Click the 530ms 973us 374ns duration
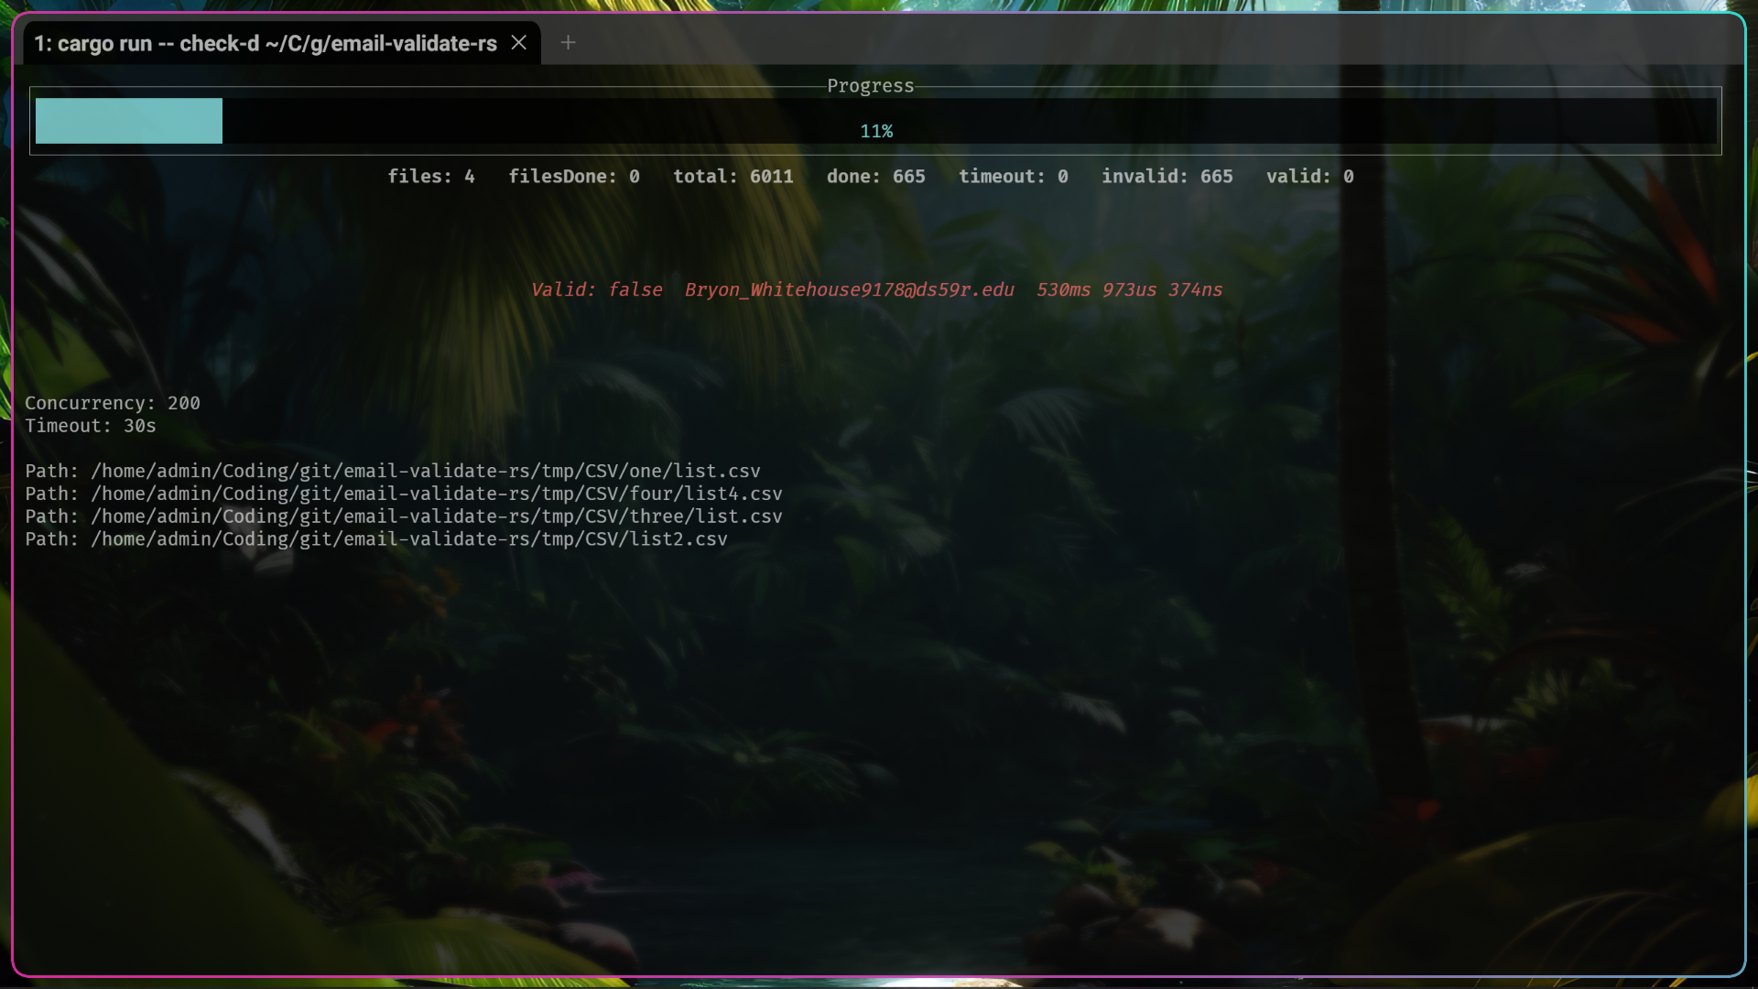 1129,289
